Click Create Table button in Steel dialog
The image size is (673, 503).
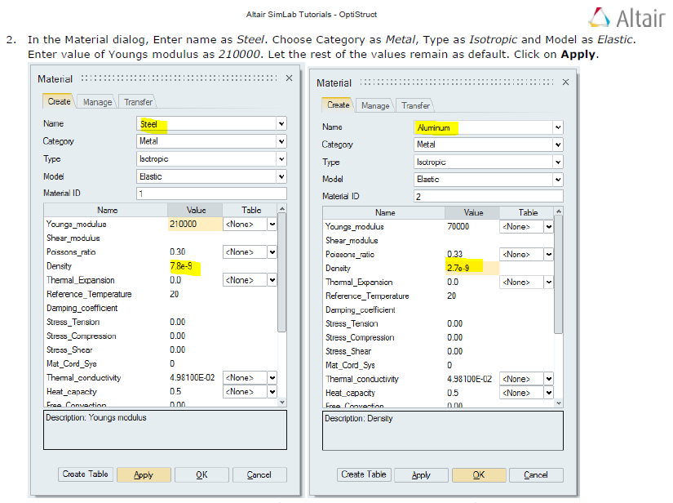point(86,474)
